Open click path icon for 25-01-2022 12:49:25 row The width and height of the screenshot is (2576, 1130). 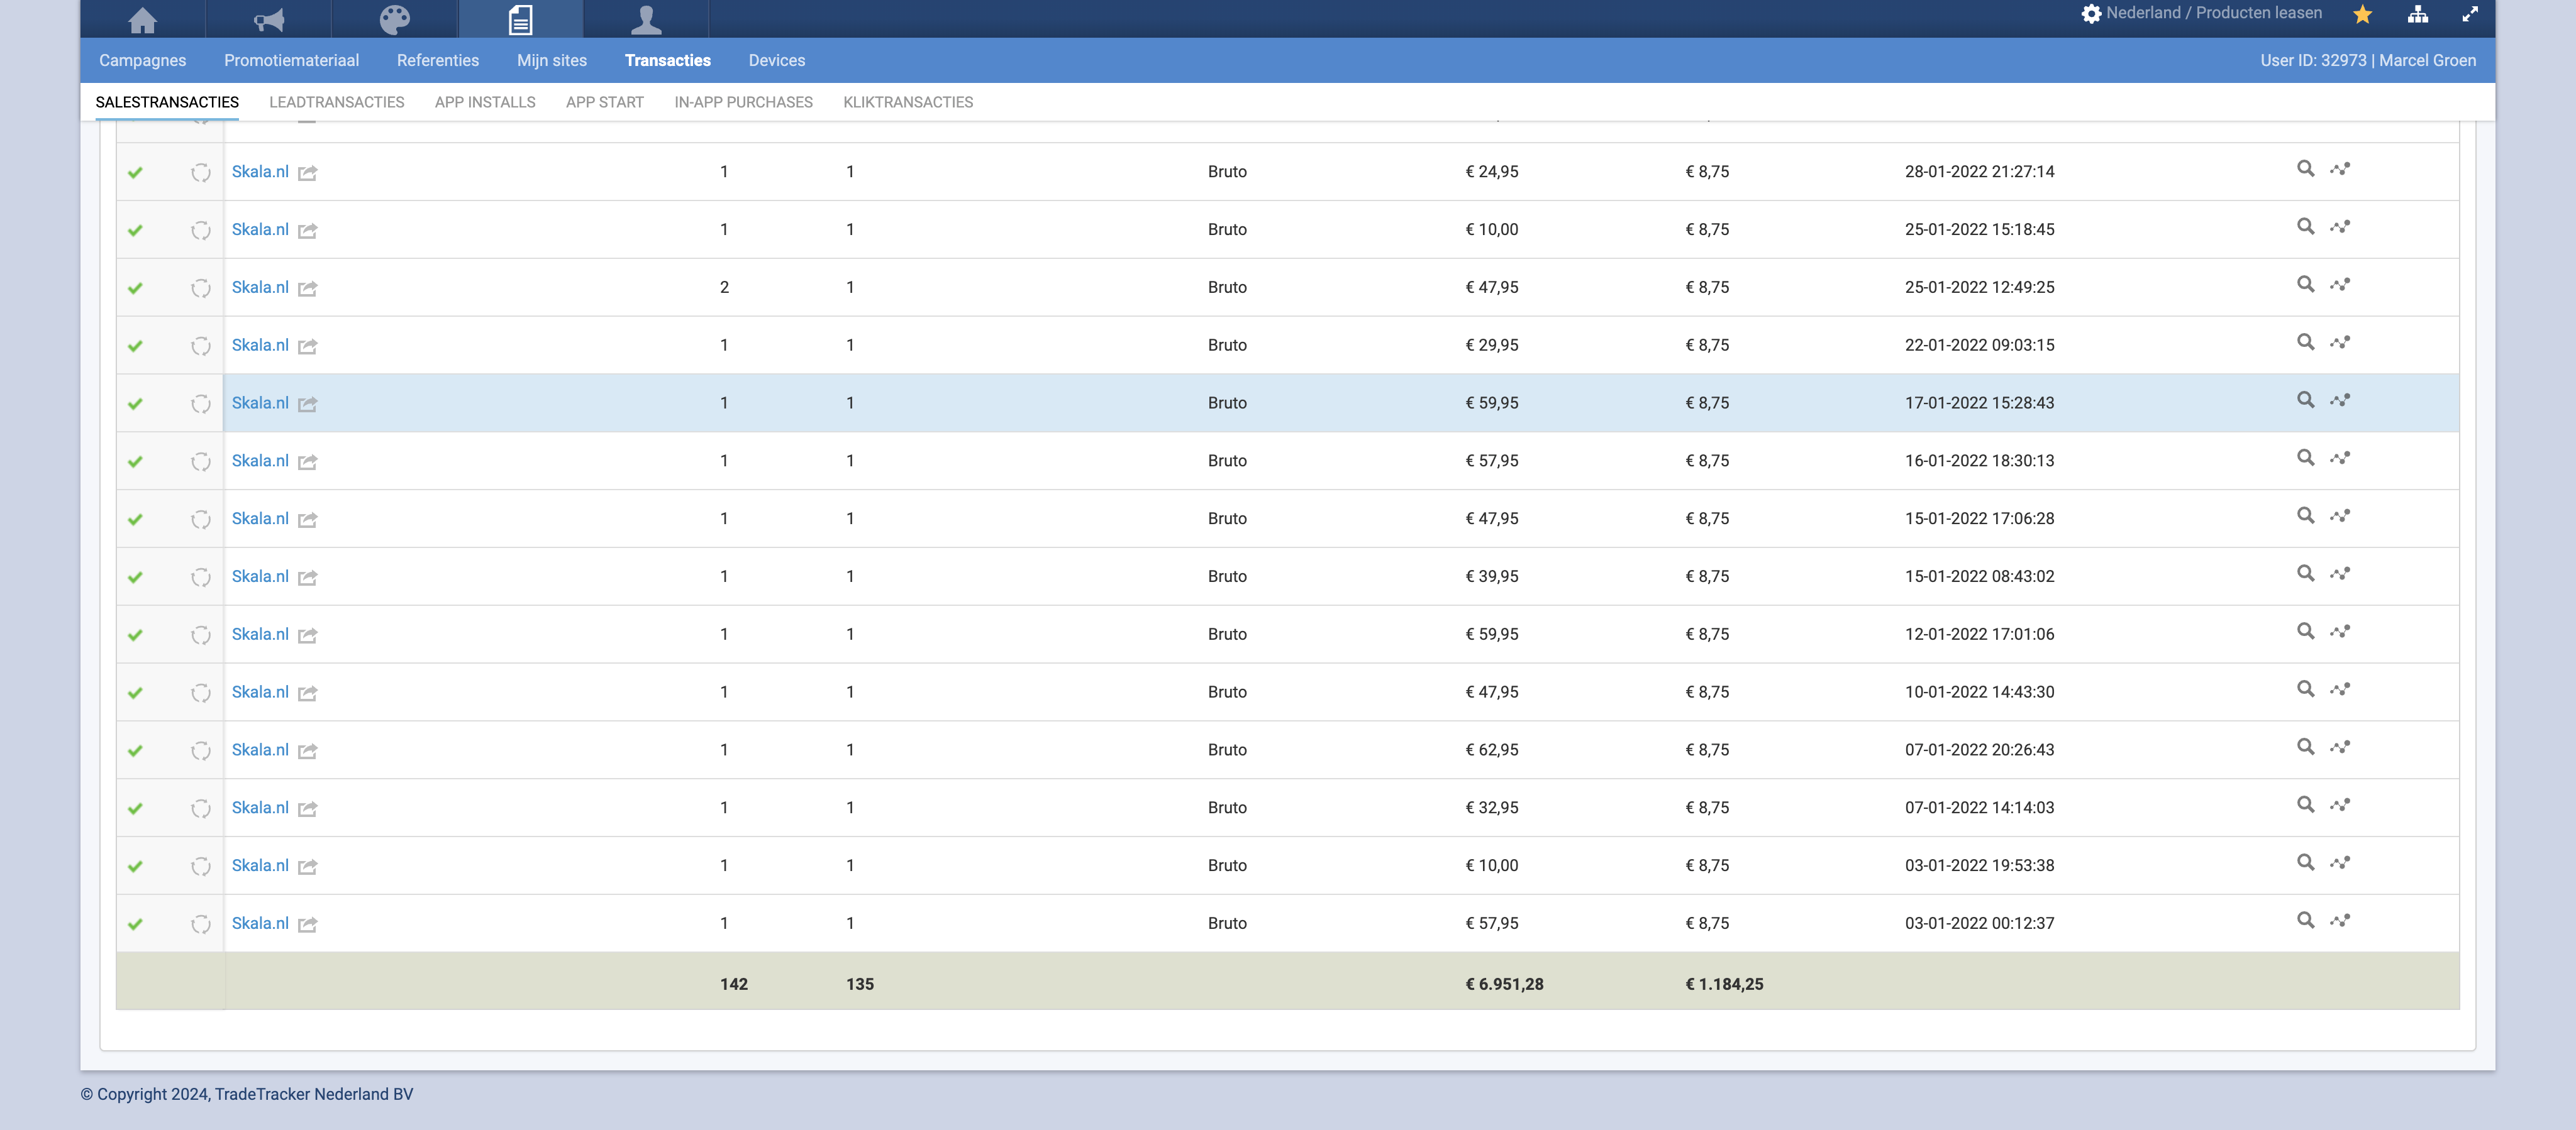(x=2340, y=285)
